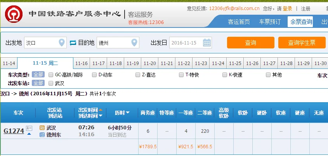Click the 客服热线:12306 hotline text

[x=146, y=22]
